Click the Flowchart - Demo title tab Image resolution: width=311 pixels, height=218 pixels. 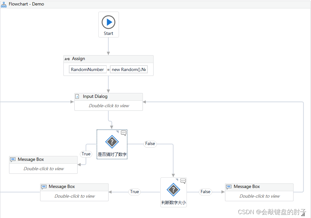tap(26, 4)
